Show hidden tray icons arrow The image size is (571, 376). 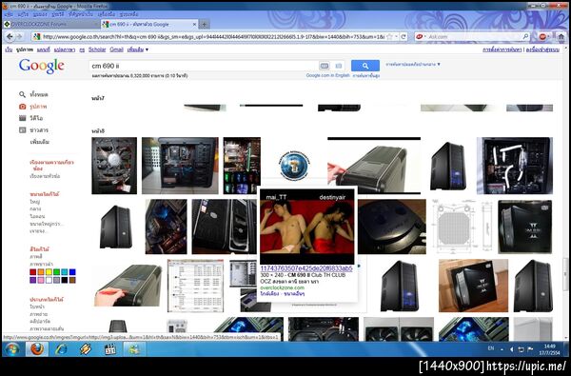coord(502,349)
